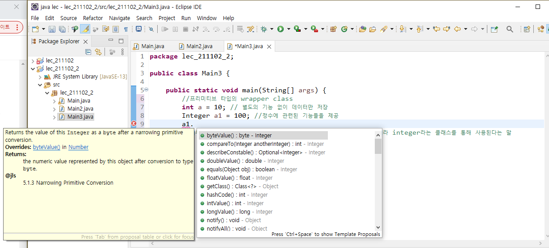Toggle Show Whitespace Characters pilcrow button
Screen dimensions: 549x248
pyautogui.click(x=126, y=29)
